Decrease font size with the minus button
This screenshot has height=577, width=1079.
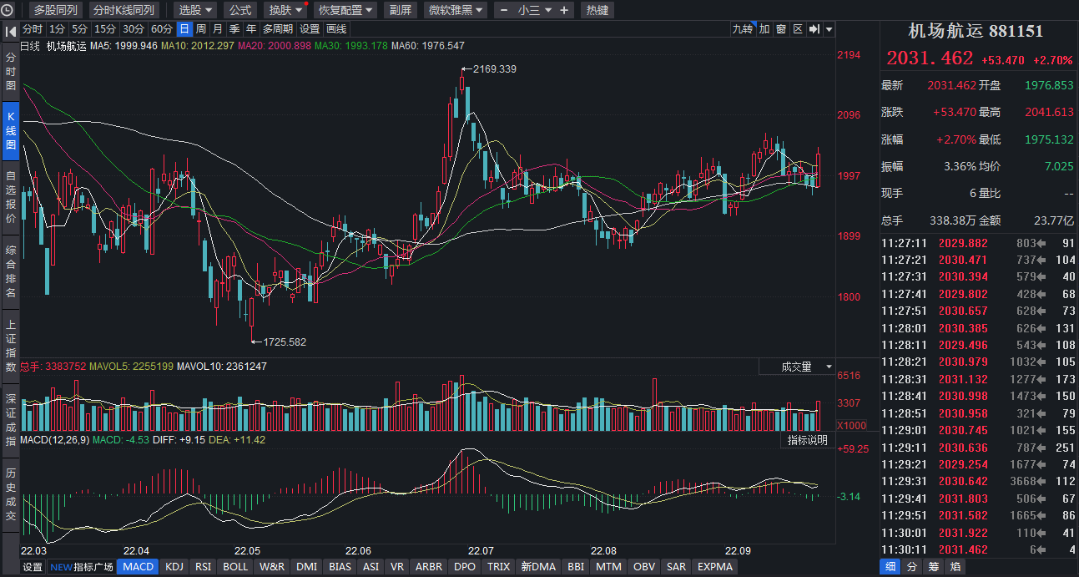click(x=504, y=10)
